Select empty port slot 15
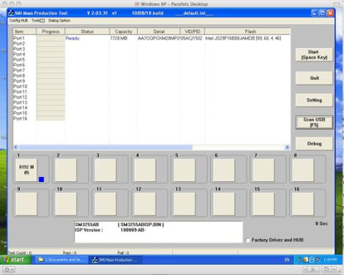This screenshot has height=275, width=344. [x=263, y=204]
